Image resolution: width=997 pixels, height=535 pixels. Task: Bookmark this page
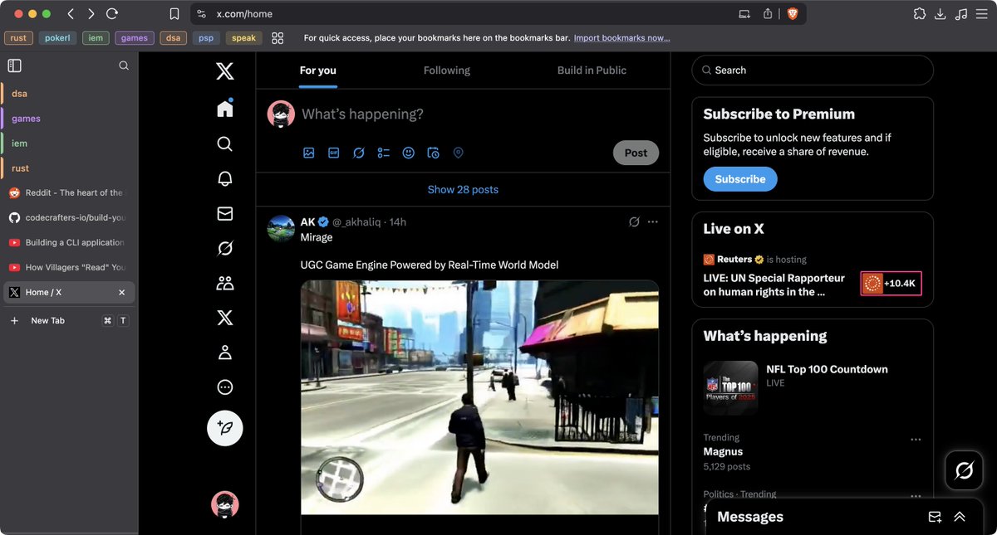[174, 13]
